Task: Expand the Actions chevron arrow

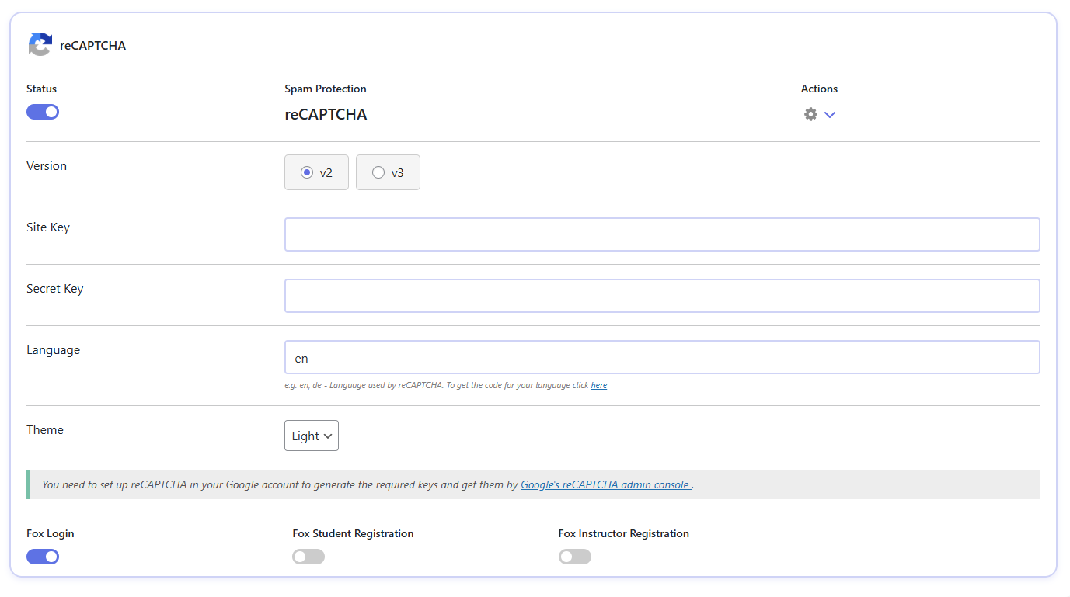Action: (830, 115)
